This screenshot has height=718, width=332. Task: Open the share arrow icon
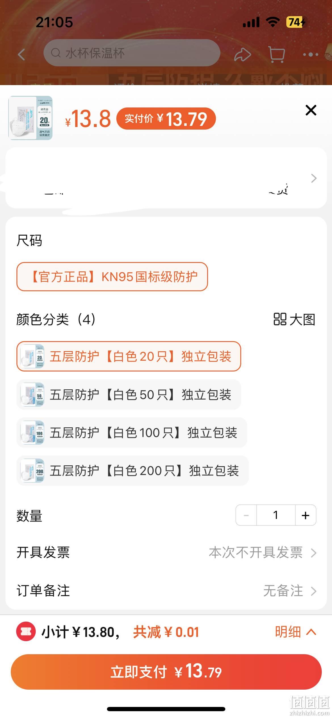pyautogui.click(x=242, y=54)
